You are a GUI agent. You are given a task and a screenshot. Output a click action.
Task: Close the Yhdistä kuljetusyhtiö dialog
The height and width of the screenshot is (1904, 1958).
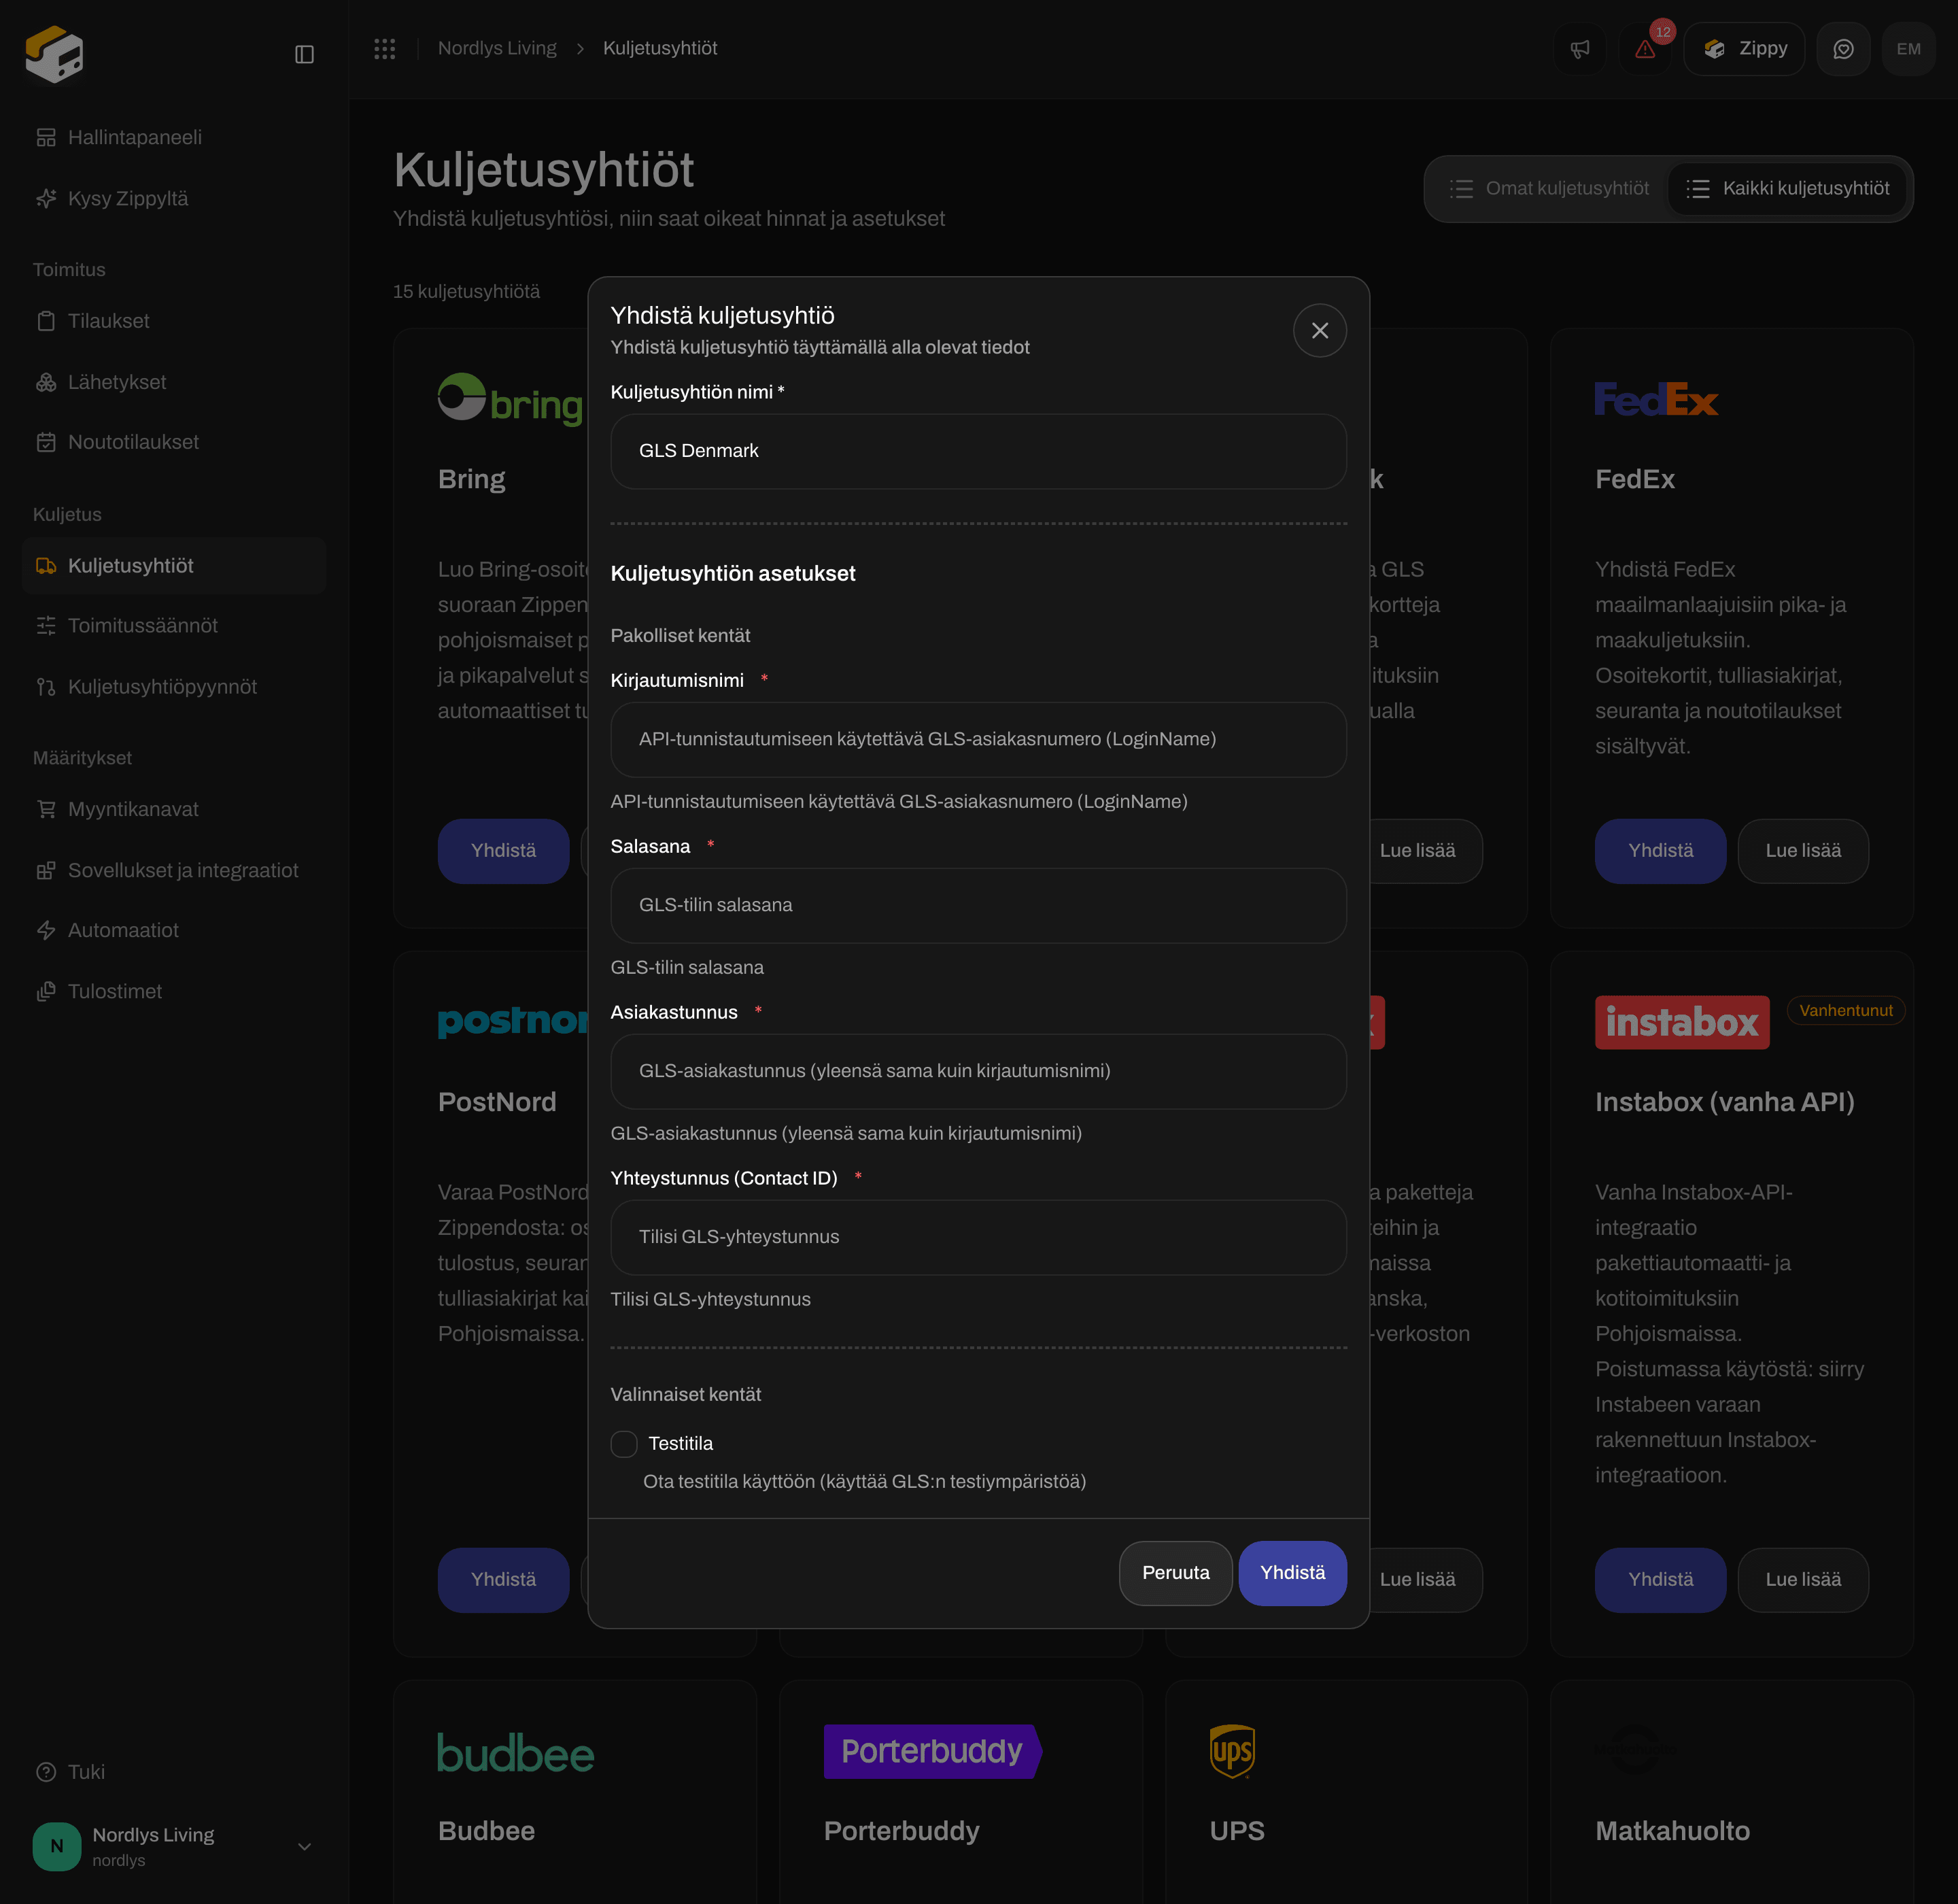click(1319, 330)
